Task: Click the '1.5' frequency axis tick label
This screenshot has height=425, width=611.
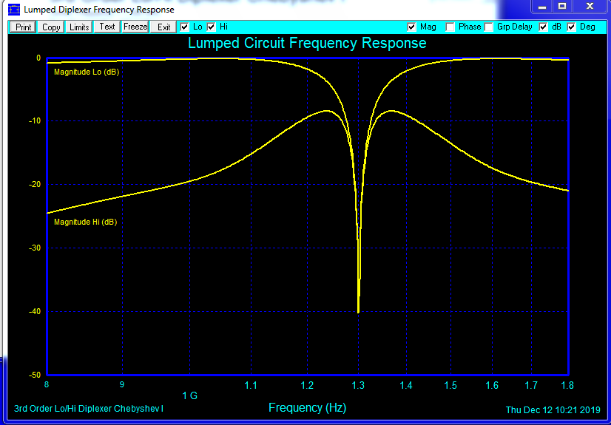Action: pos(450,386)
